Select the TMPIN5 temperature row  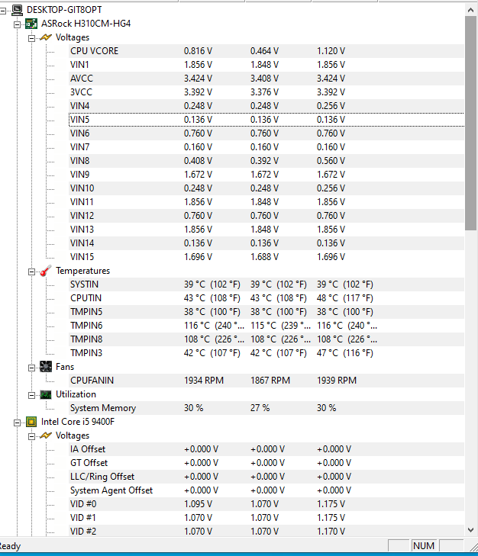tap(266, 312)
